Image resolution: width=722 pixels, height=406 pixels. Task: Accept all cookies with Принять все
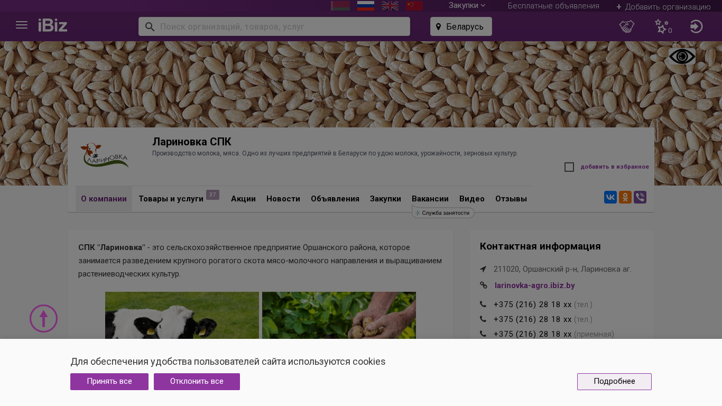[109, 382]
